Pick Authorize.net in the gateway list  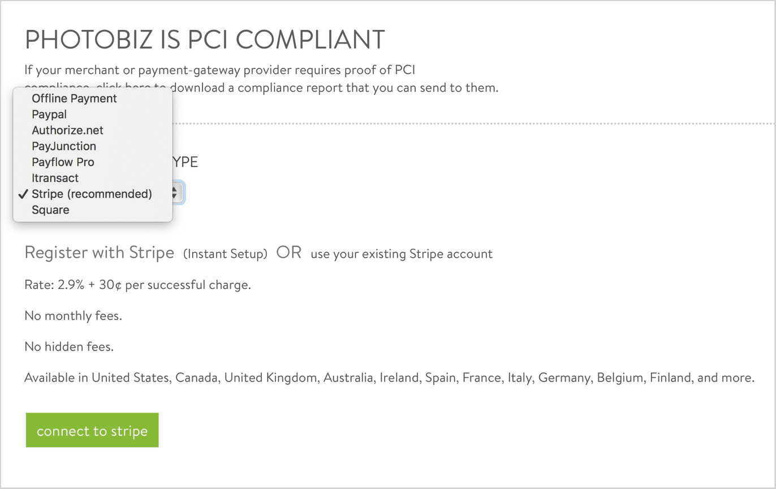(x=67, y=130)
